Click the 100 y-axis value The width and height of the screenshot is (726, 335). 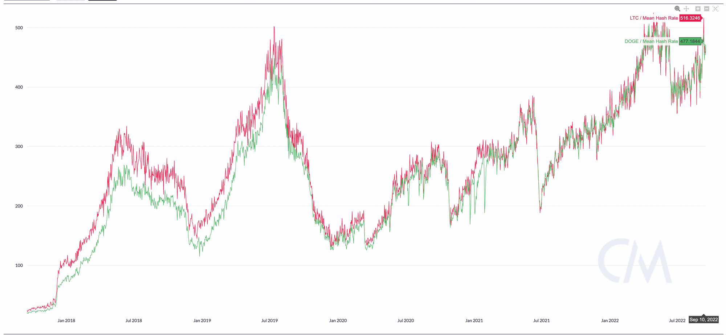point(19,265)
